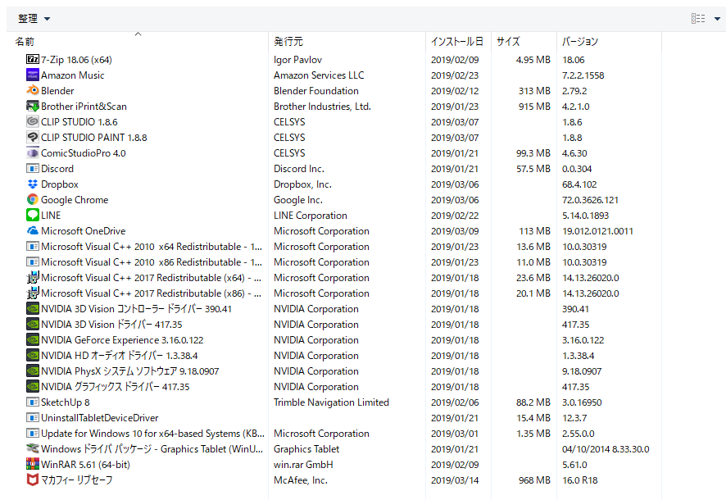Open the 整理 dropdown menu
This screenshot has height=500, width=726.
[34, 19]
